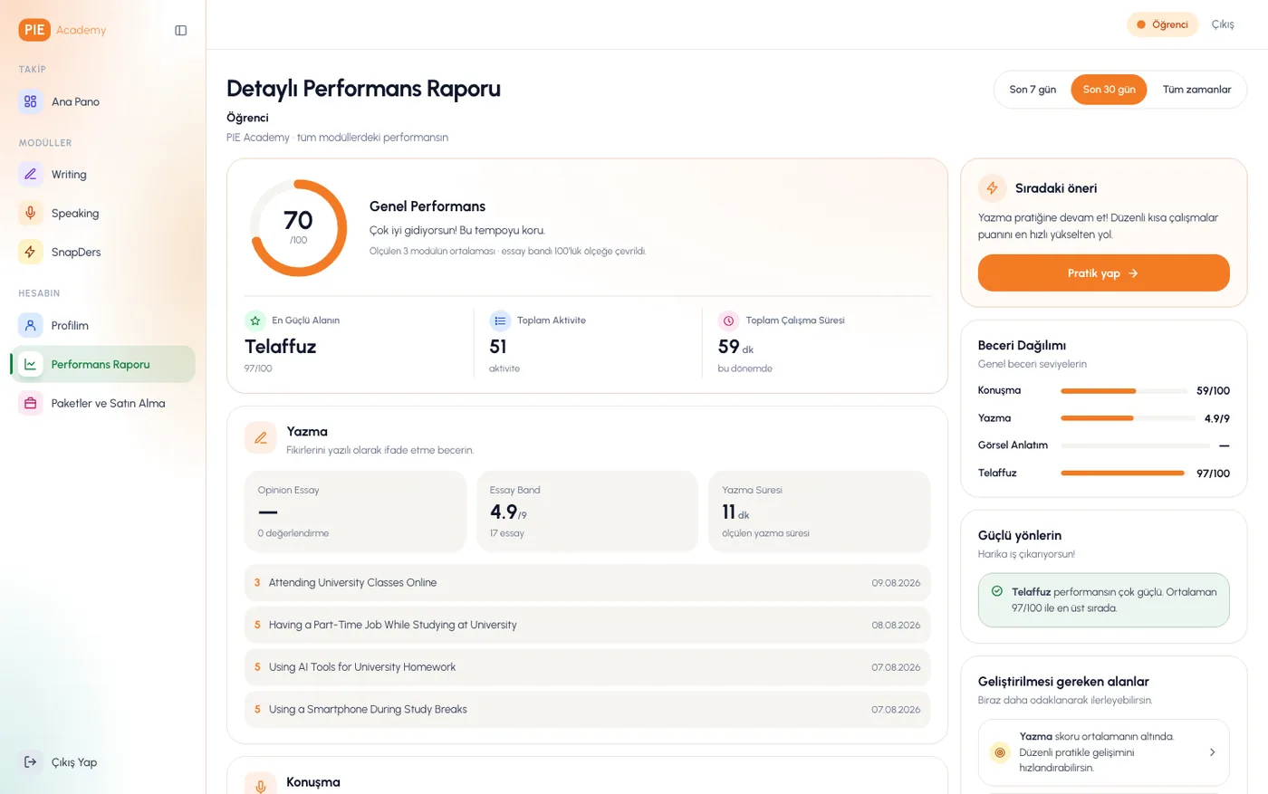Click the target icon beside Yazma skoru note
Screen dimensions: 1268x794
pyautogui.click(x=1000, y=752)
